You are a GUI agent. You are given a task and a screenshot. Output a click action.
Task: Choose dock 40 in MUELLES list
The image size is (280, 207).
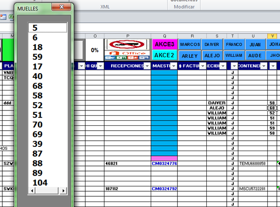[x=48, y=76]
